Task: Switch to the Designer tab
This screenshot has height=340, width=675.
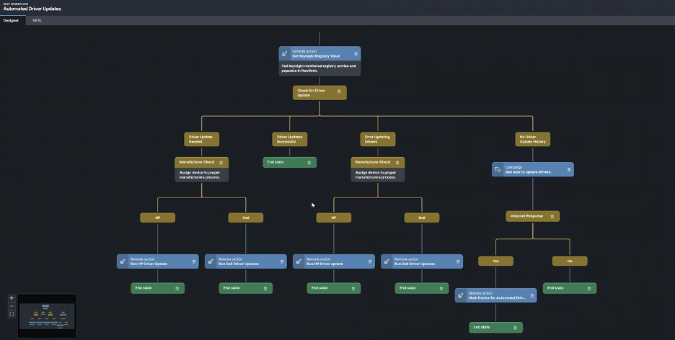Action: pyautogui.click(x=11, y=20)
